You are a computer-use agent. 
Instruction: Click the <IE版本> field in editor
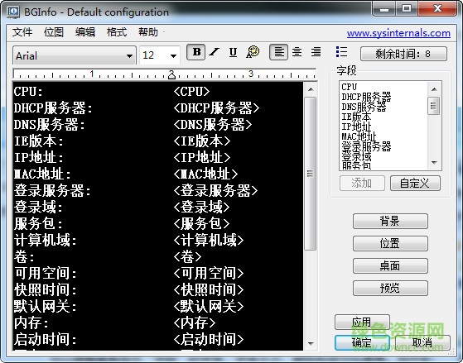pos(202,141)
